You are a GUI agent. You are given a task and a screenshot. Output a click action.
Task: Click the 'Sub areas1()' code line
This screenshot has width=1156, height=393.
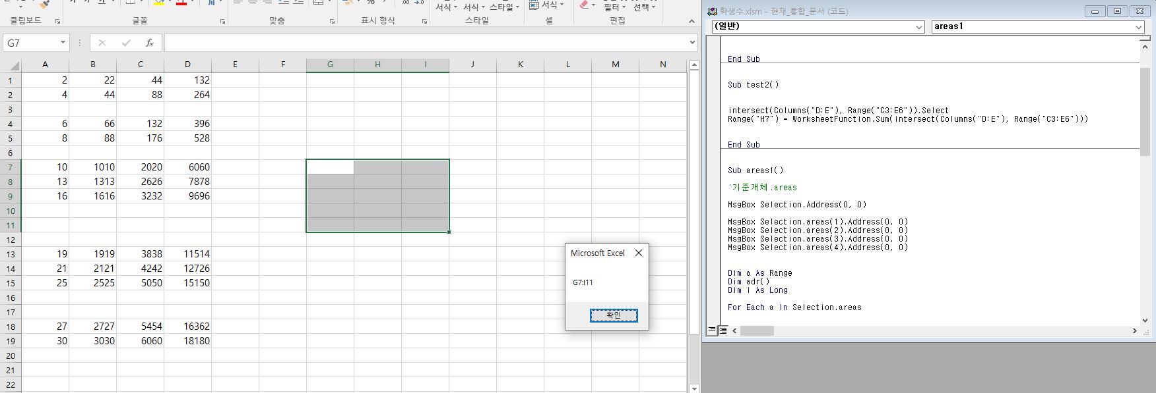[755, 170]
